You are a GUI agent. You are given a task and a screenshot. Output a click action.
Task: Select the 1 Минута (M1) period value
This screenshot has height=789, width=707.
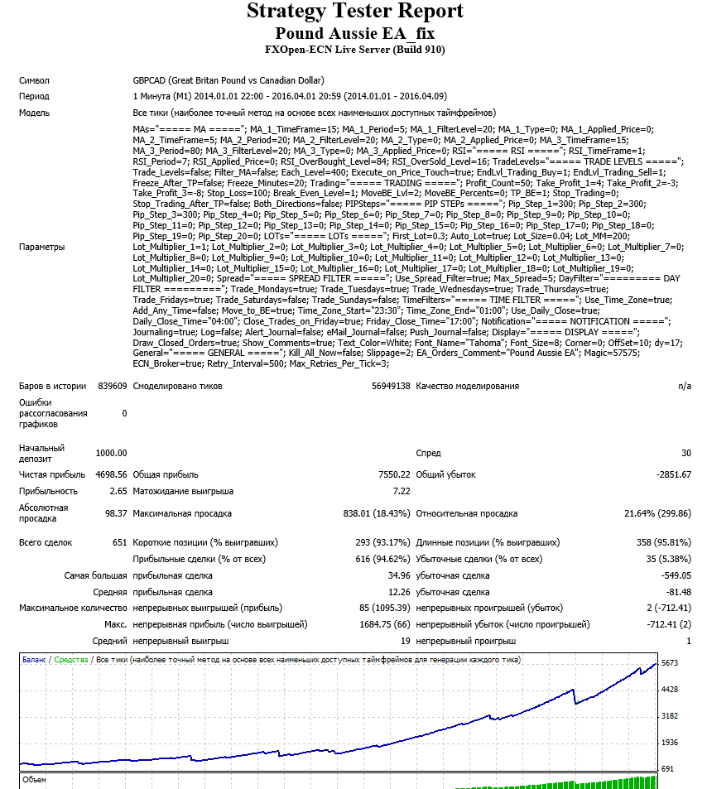[290, 96]
